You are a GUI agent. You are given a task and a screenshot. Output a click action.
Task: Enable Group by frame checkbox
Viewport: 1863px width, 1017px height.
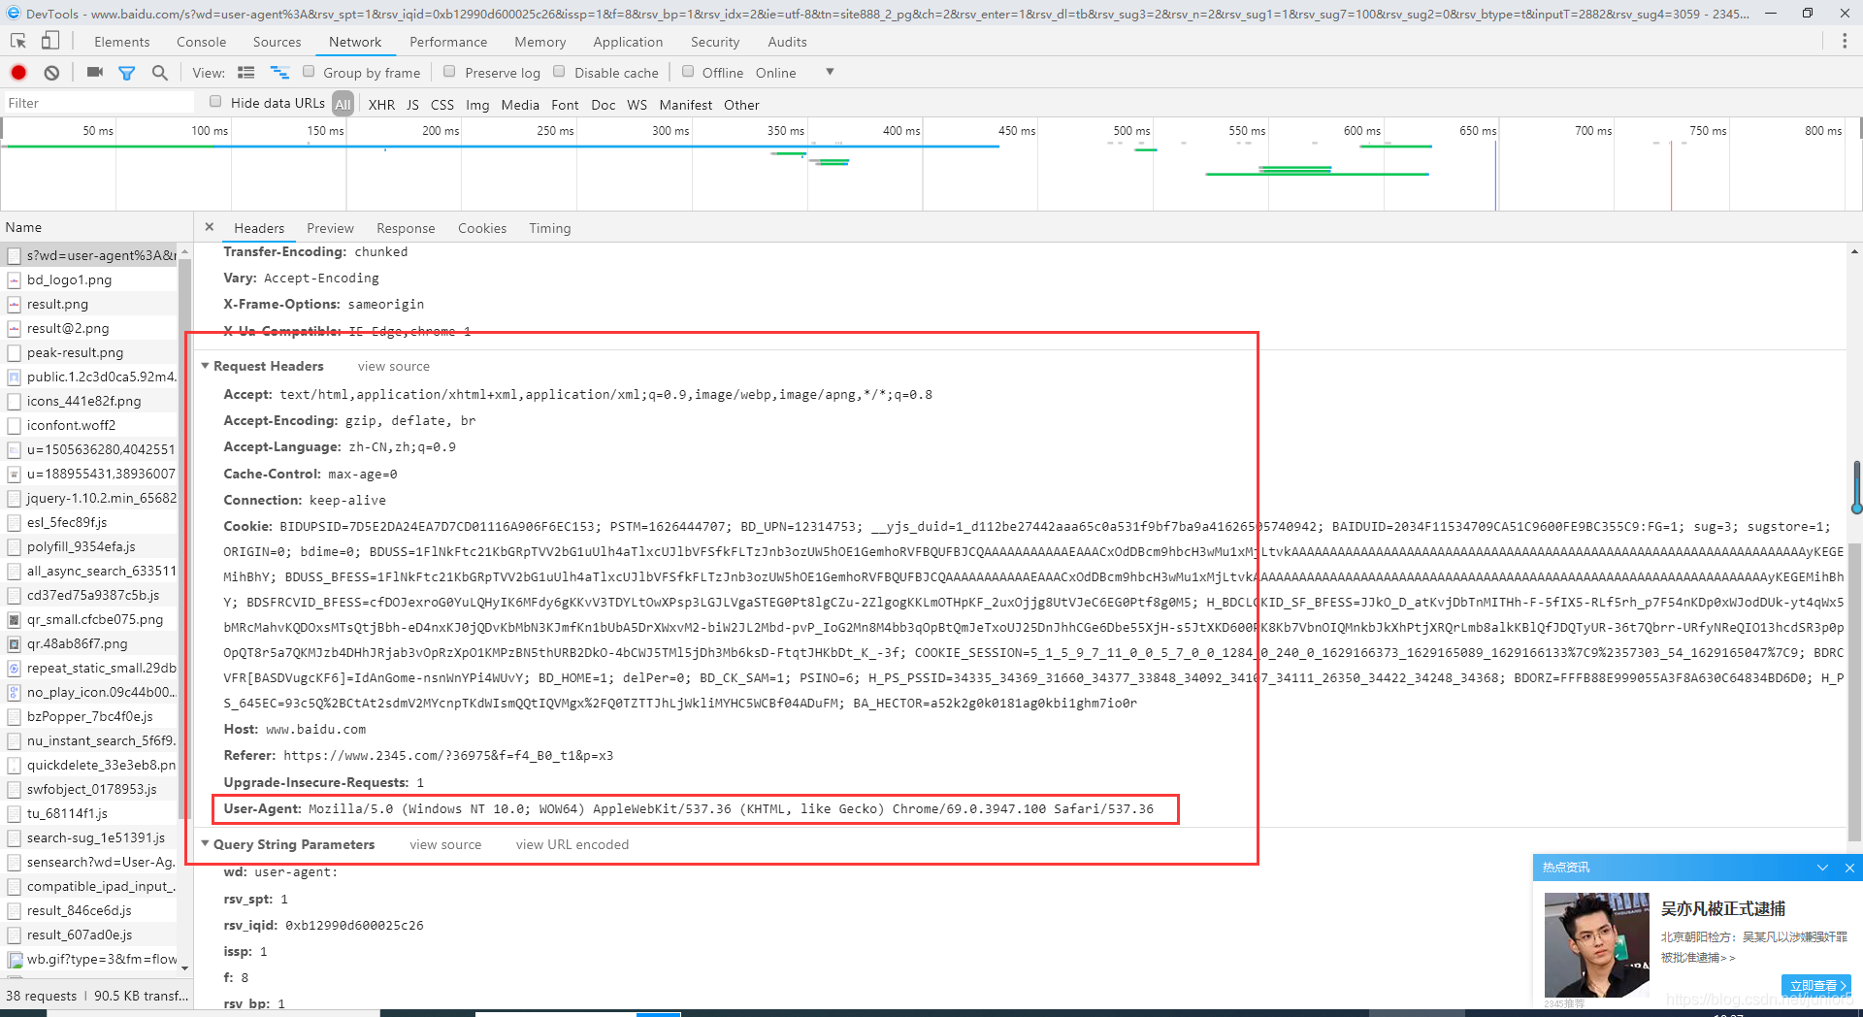[309, 72]
